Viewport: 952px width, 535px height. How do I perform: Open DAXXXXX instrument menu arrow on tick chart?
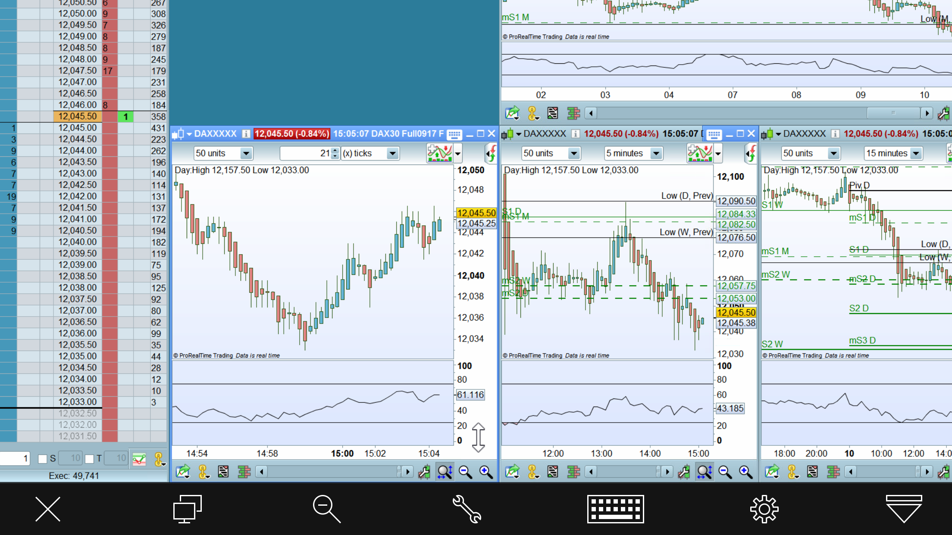tap(189, 134)
